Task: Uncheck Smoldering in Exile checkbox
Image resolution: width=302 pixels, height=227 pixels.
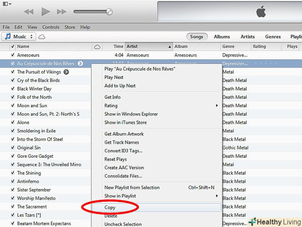Action: click(x=13, y=131)
